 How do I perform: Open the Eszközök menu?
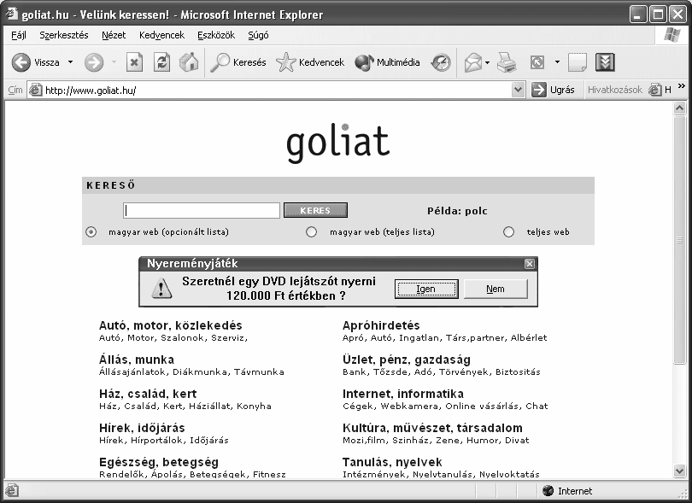216,35
